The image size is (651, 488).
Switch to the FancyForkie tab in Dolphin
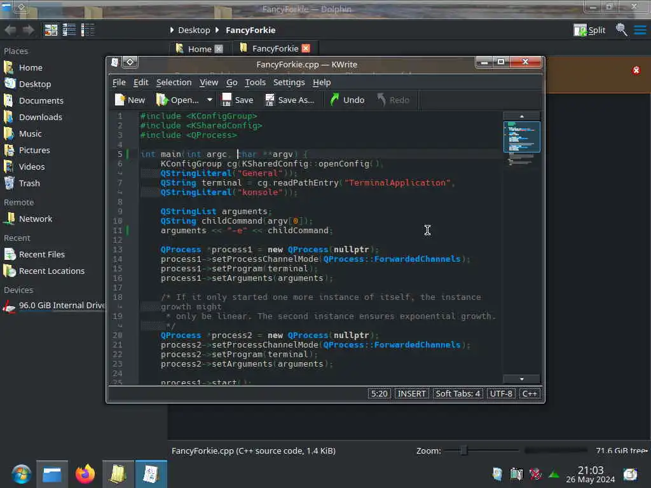pyautogui.click(x=274, y=48)
